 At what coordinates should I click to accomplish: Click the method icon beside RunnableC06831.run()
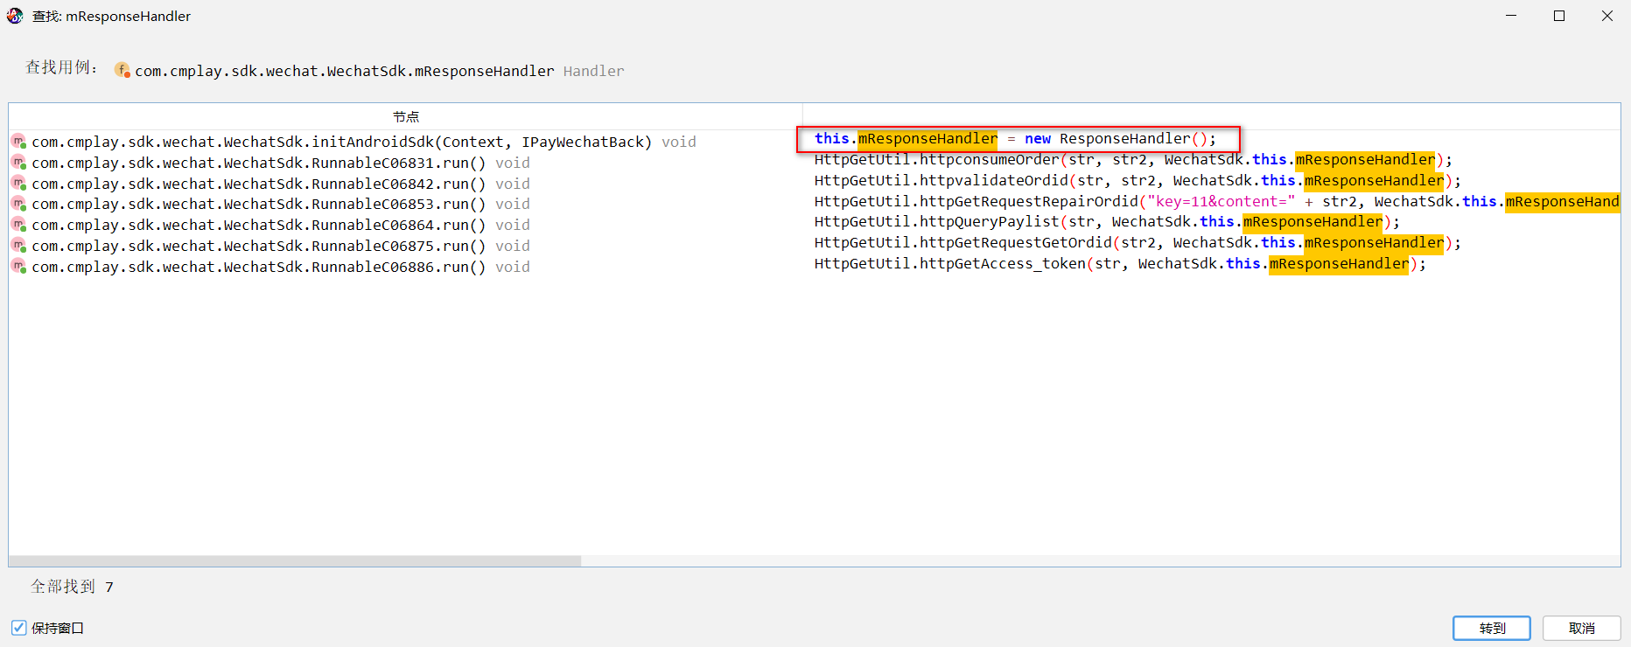click(x=18, y=163)
